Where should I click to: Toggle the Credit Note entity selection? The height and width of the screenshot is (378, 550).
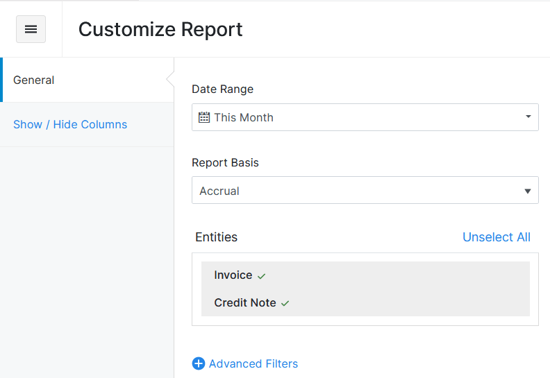point(365,302)
